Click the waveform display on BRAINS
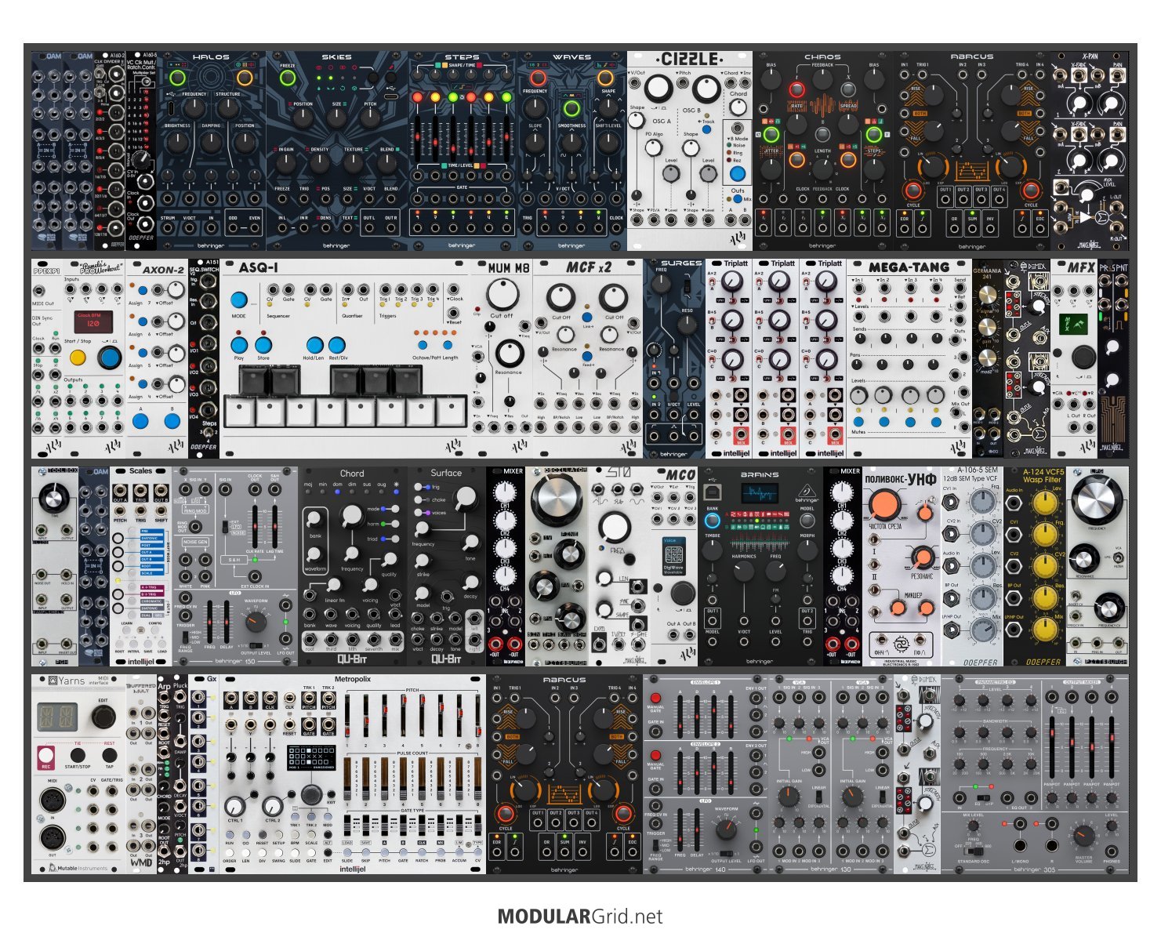Viewport: 1161px width, 933px height. (760, 494)
